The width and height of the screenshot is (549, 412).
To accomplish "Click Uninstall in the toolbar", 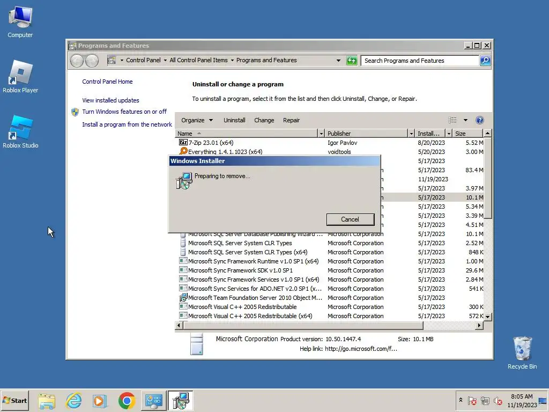I will [x=234, y=120].
